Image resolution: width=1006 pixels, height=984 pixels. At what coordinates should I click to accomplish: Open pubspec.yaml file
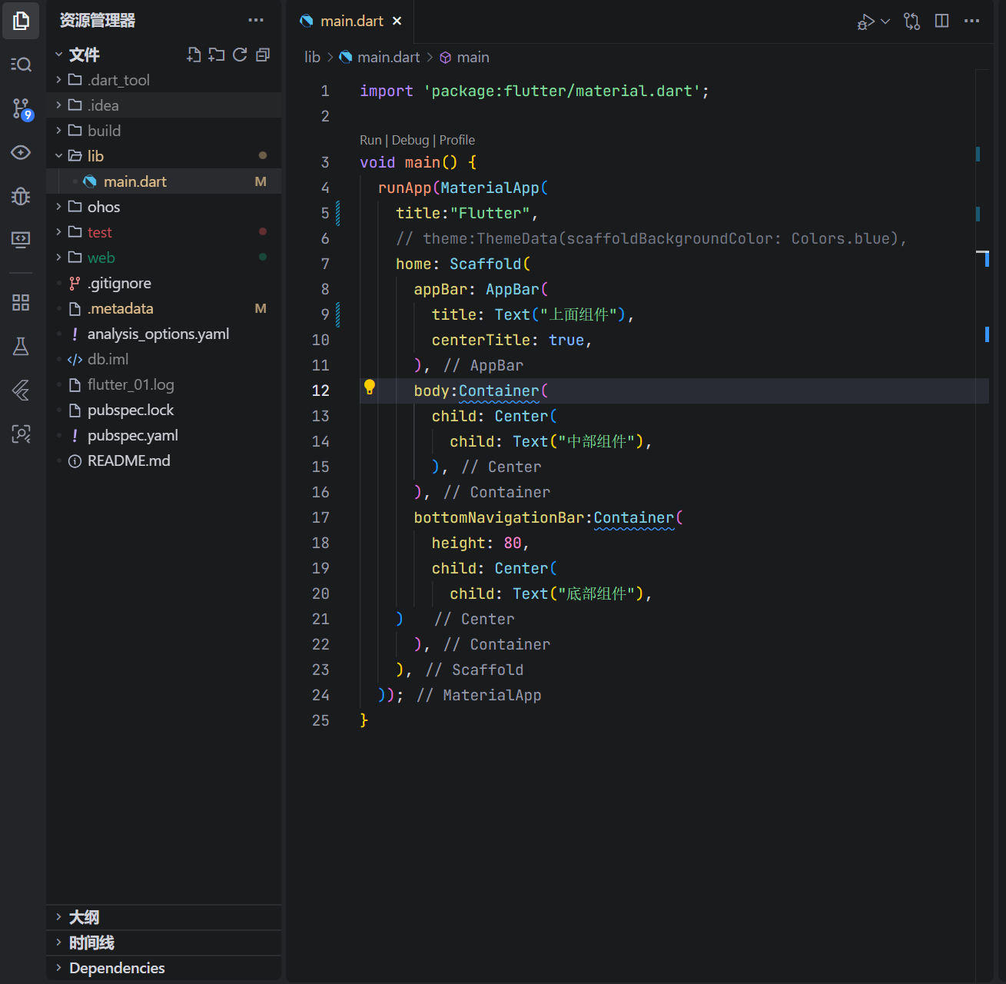pyautogui.click(x=164, y=435)
